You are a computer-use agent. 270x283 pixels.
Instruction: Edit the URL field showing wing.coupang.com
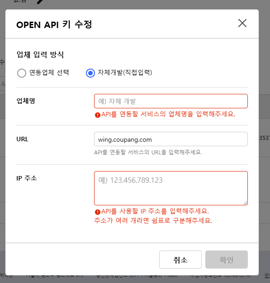[x=171, y=139]
